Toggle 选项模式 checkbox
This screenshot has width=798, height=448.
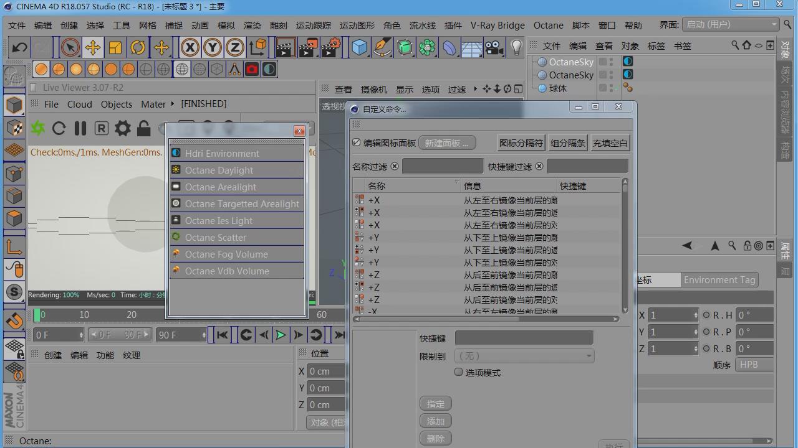(459, 372)
